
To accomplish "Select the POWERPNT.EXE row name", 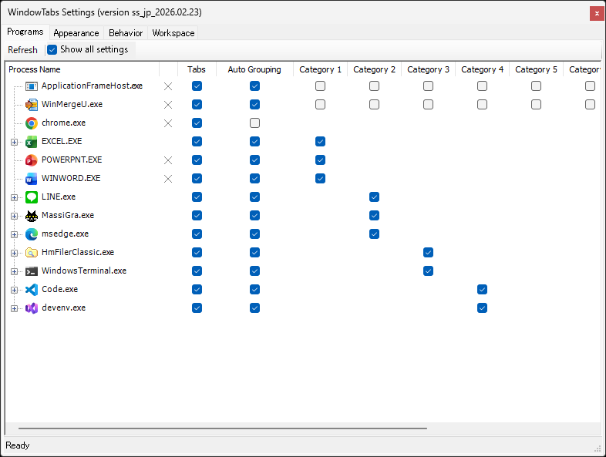I will pyautogui.click(x=72, y=160).
